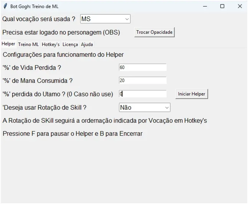Viewport: 248px width, 204px height.
Task: Switch to the Helper tab
Action: (x=8, y=44)
